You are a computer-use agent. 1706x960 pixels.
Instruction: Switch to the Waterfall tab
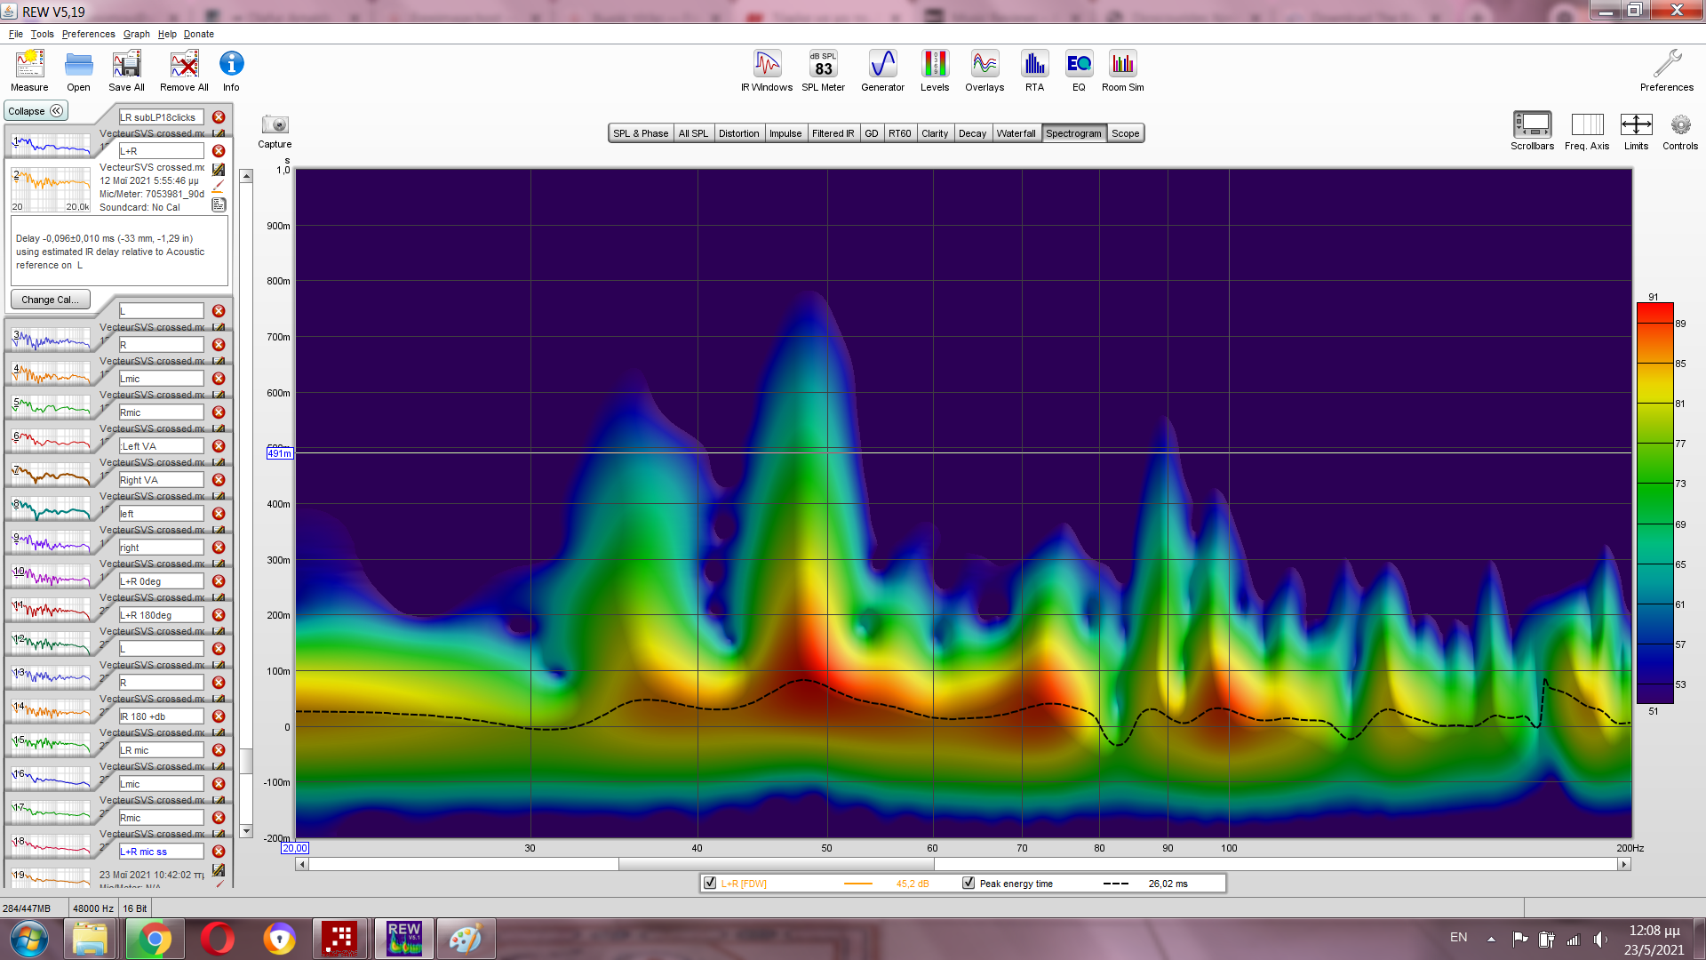pos(1016,133)
